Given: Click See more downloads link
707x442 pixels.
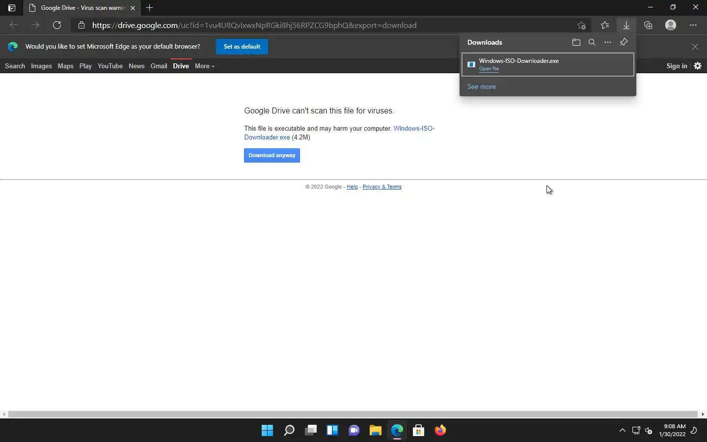Looking at the screenshot, I should 482,86.
